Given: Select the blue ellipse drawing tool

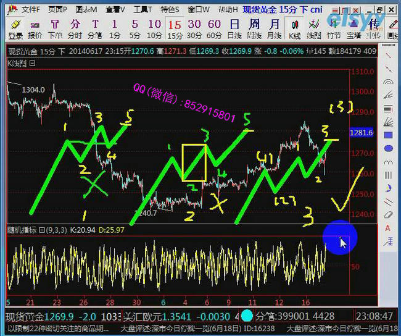Looking at the screenshot, I should pos(389,149).
